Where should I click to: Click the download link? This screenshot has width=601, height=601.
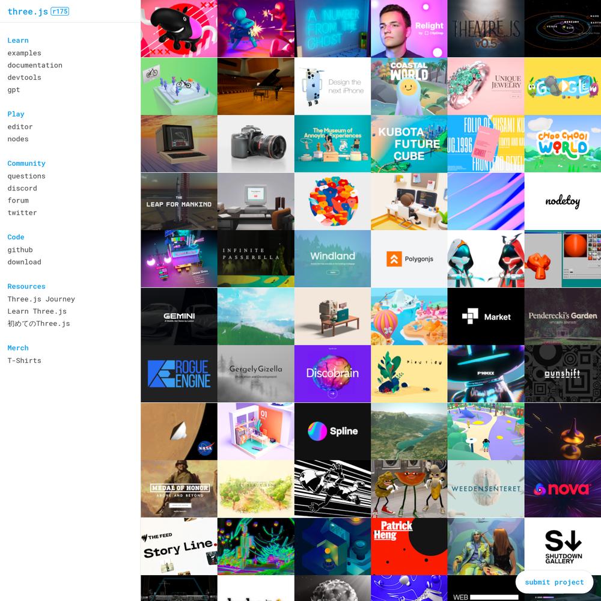[24, 262]
